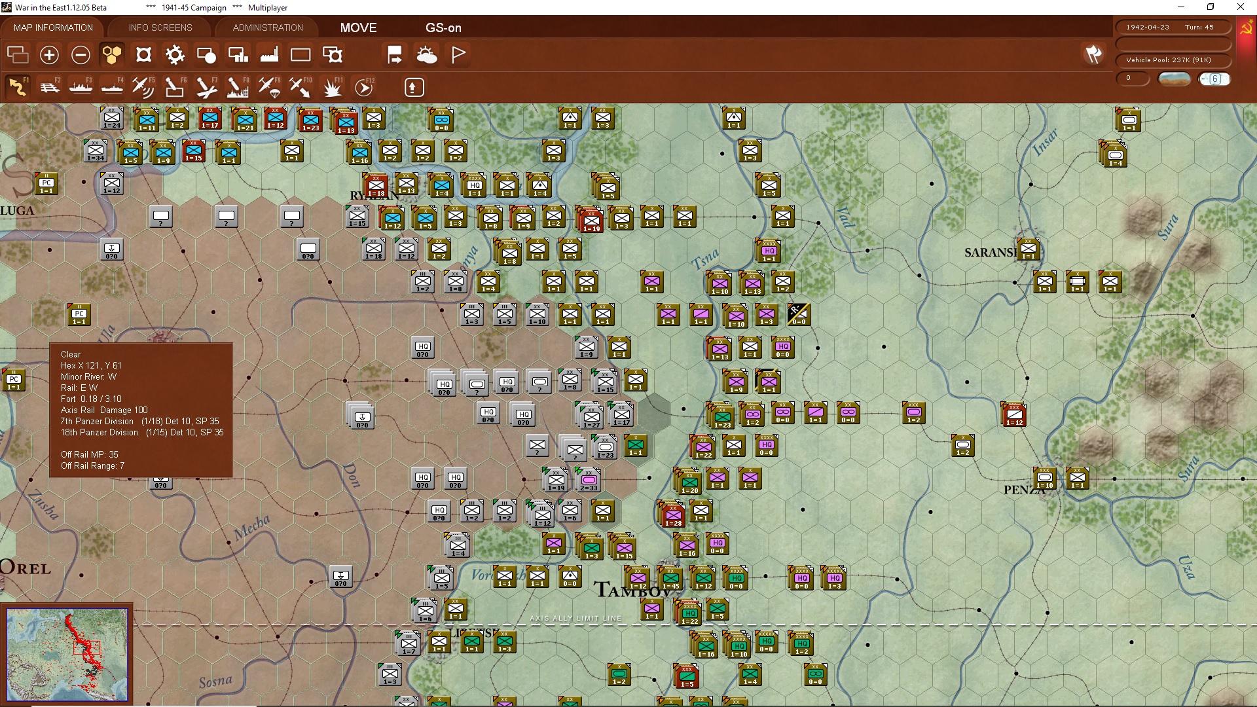Click the pennant flag icon
This screenshot has height=707, width=1257.
point(458,55)
